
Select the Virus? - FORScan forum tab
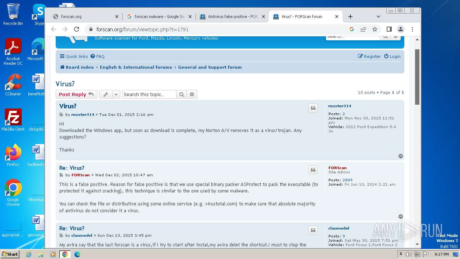tap(305, 17)
